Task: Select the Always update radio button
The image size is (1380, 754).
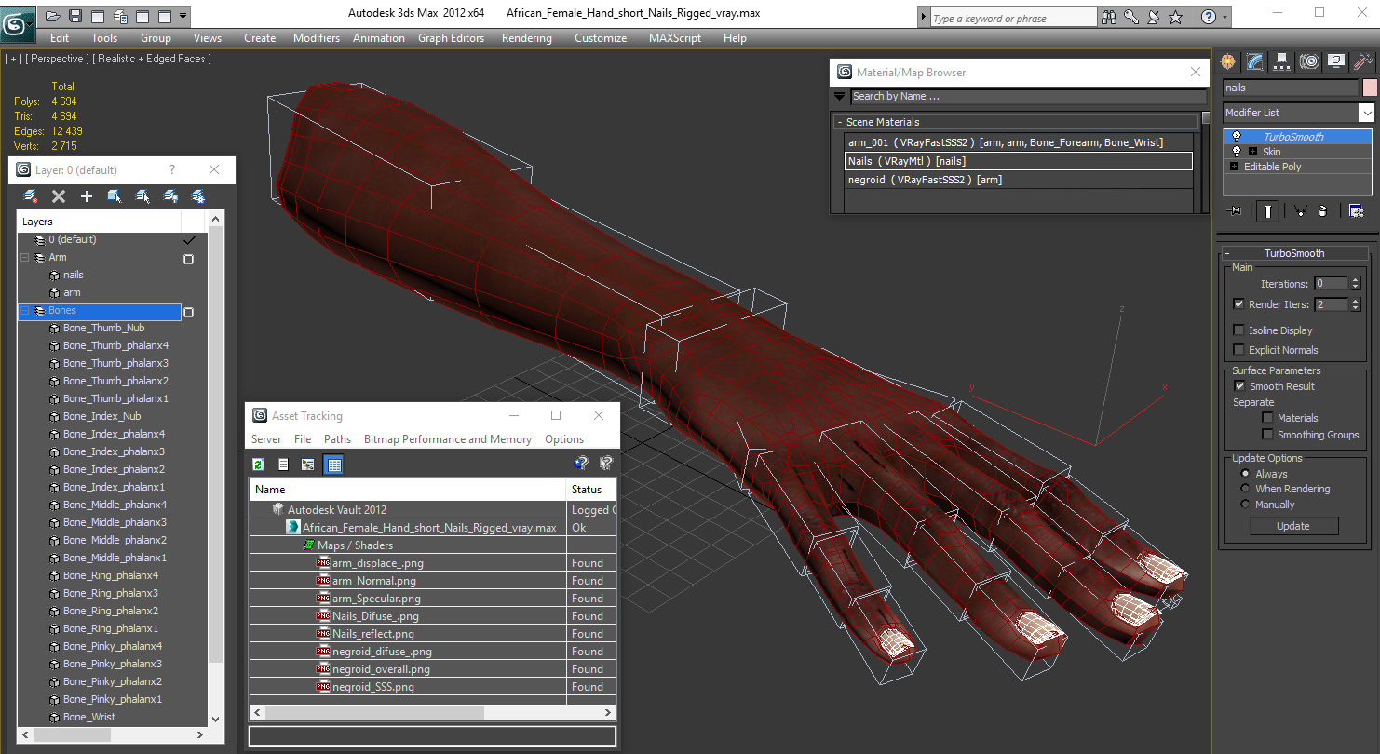Action: click(x=1246, y=474)
